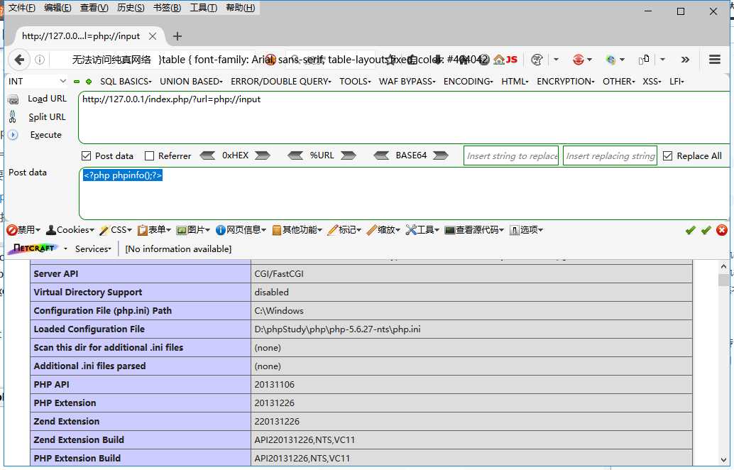Open the 书签(B) menu
Screen dimensions: 734x470
click(x=167, y=8)
